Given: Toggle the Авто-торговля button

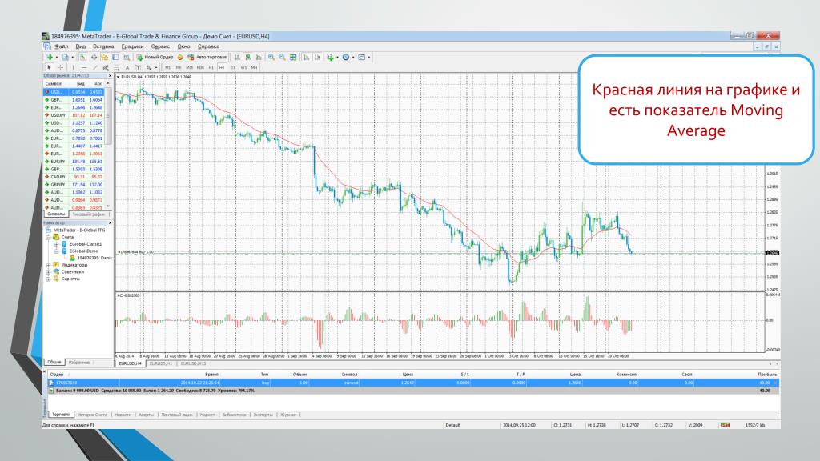Looking at the screenshot, I should coord(207,57).
